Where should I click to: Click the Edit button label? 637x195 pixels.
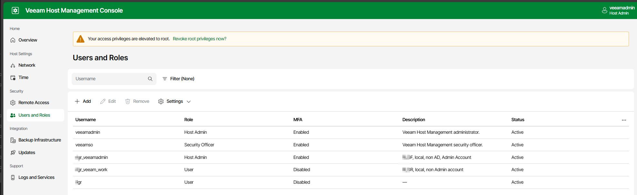click(x=112, y=101)
